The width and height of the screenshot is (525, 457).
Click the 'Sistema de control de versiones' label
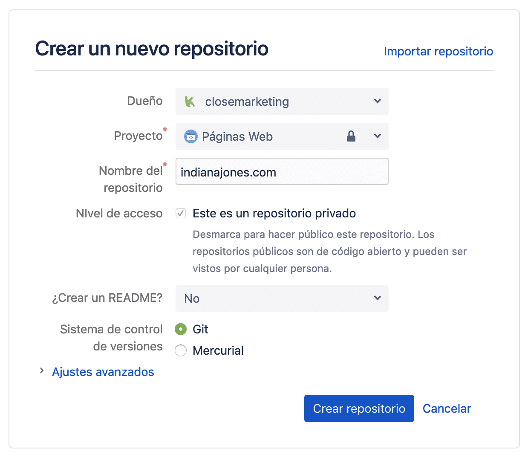click(112, 338)
